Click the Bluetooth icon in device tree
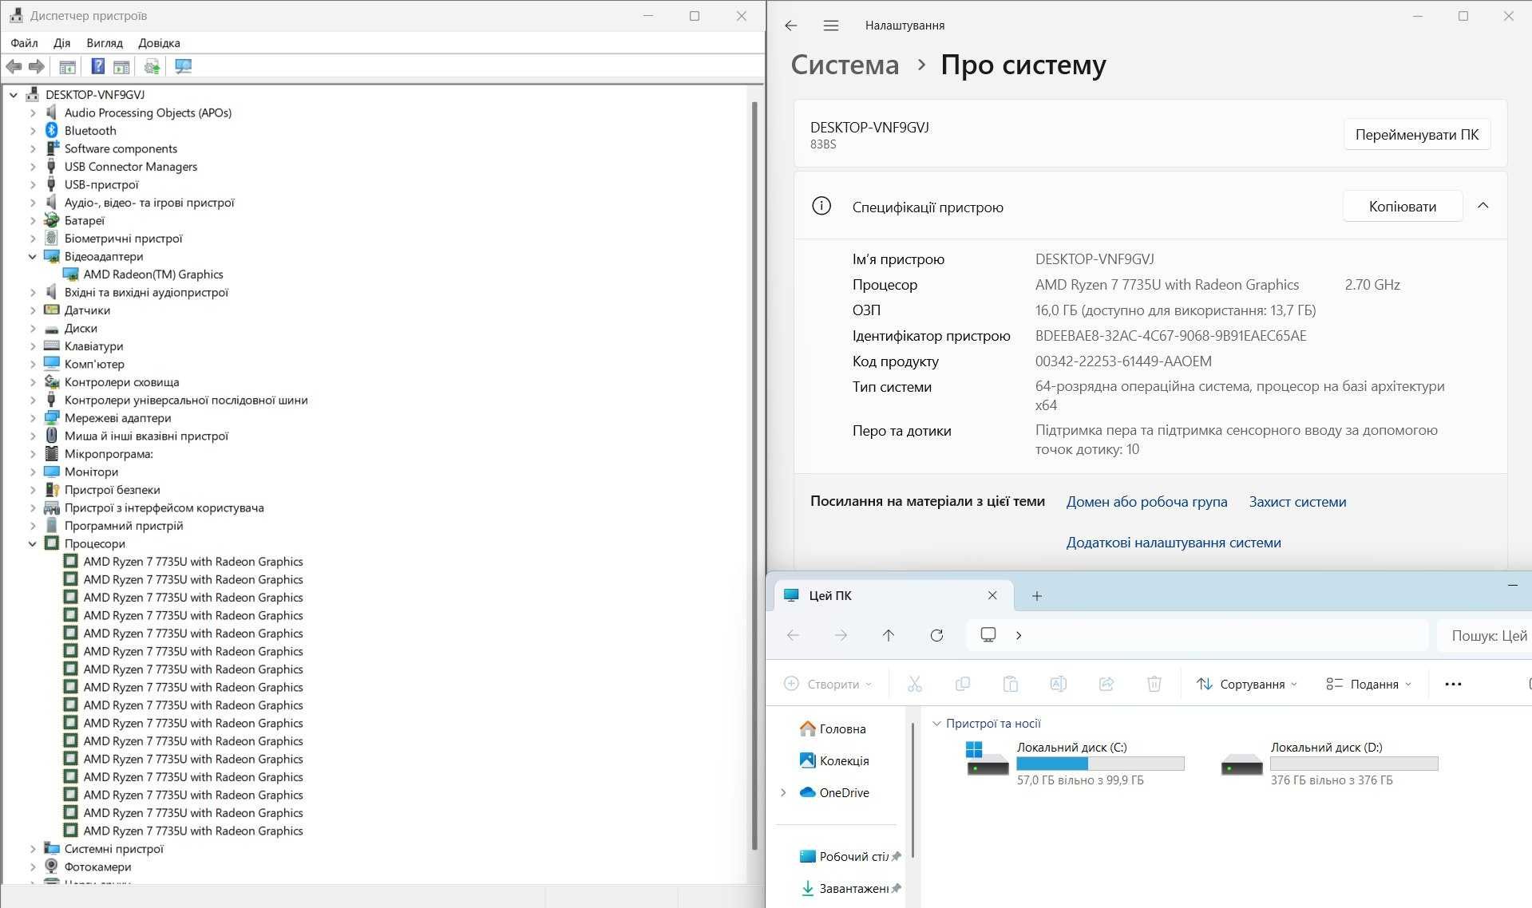This screenshot has width=1532, height=908. pyautogui.click(x=52, y=130)
